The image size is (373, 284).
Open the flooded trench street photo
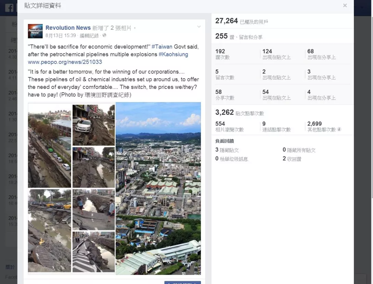coord(93,167)
